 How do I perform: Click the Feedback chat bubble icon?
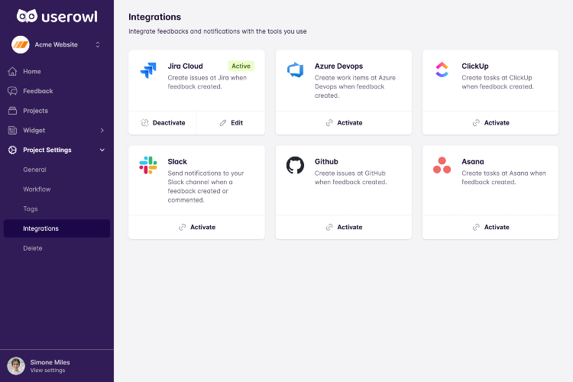pyautogui.click(x=12, y=91)
